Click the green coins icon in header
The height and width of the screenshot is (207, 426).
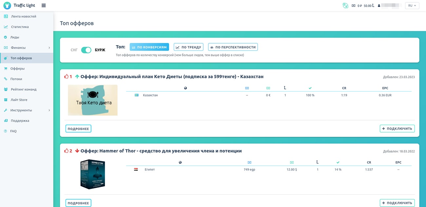pyautogui.click(x=345, y=6)
